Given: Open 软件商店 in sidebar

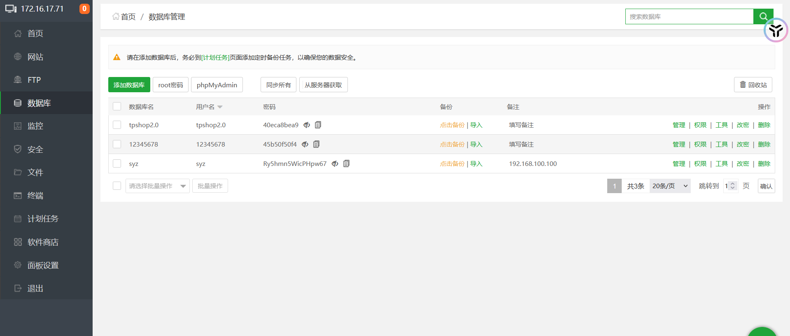Looking at the screenshot, I should [x=46, y=242].
